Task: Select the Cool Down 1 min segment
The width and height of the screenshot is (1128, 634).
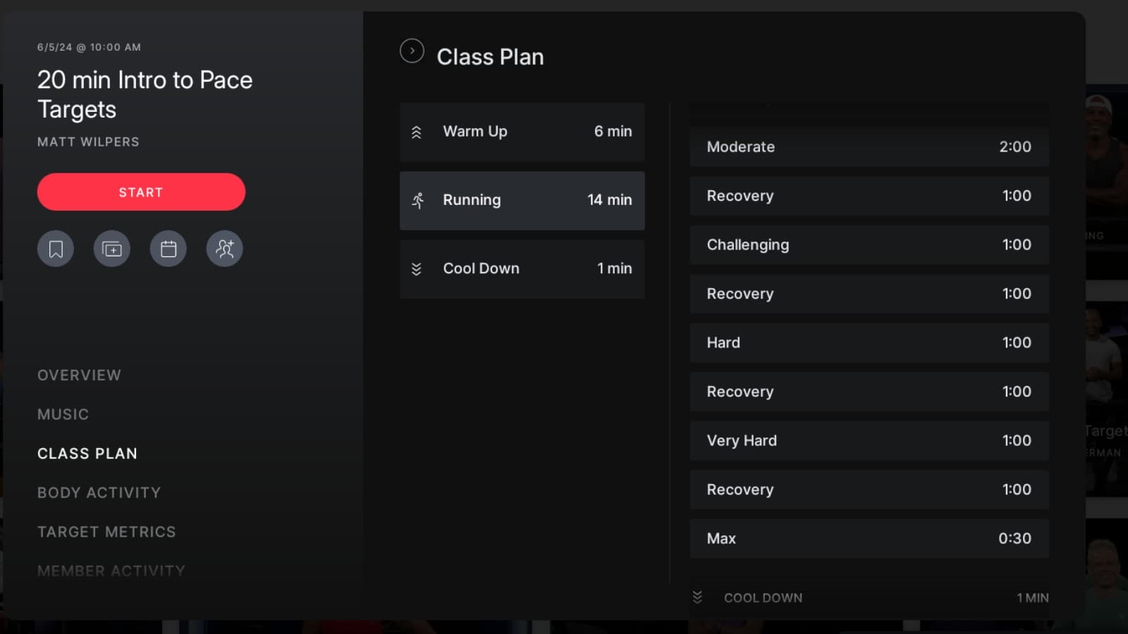Action: point(522,269)
